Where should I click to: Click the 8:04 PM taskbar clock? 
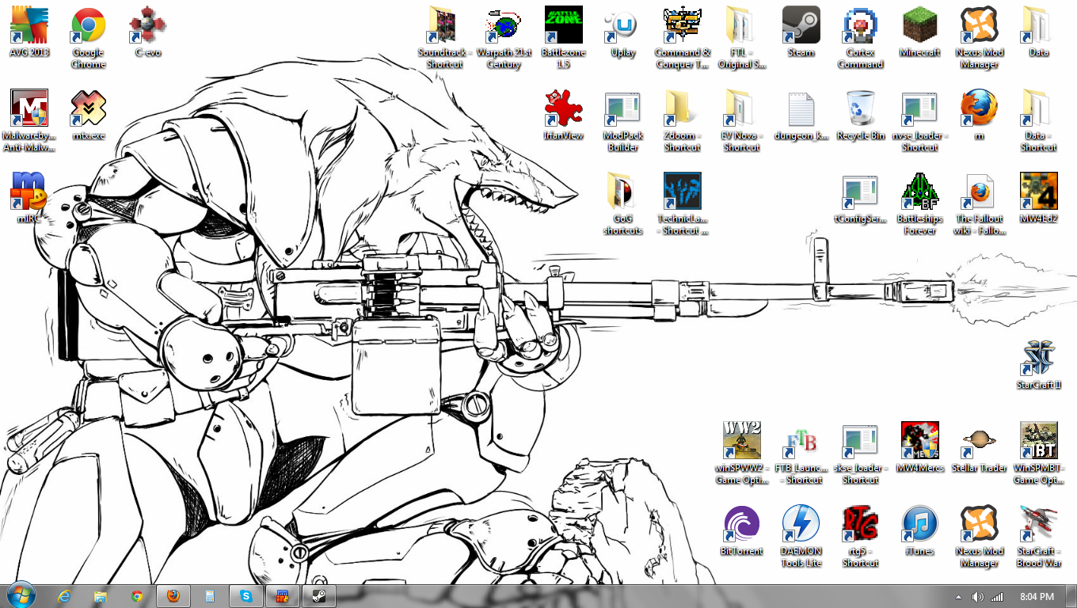click(x=1037, y=596)
